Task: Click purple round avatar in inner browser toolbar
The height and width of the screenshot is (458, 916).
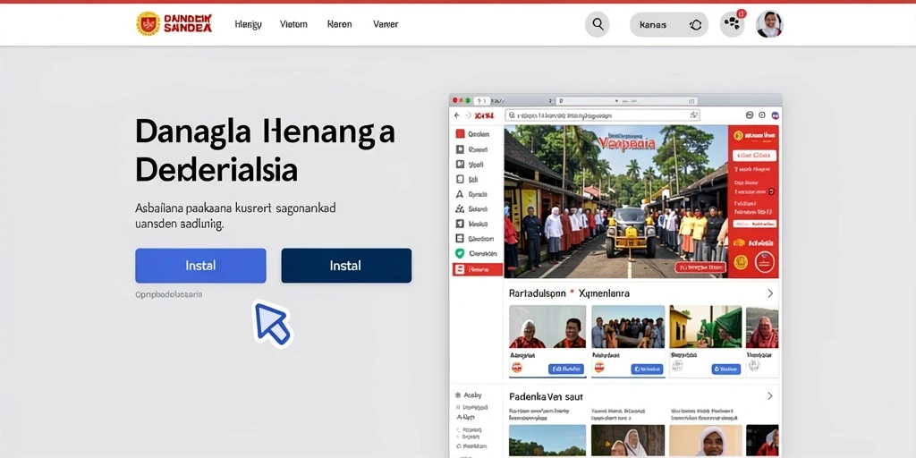Action: tap(776, 115)
